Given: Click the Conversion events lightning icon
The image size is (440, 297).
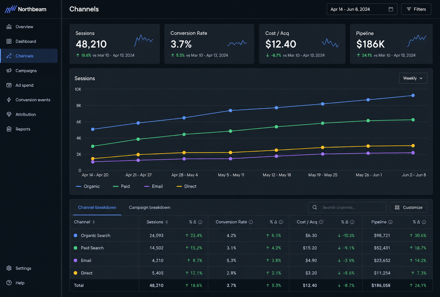Looking at the screenshot, I should pyautogui.click(x=9, y=100).
